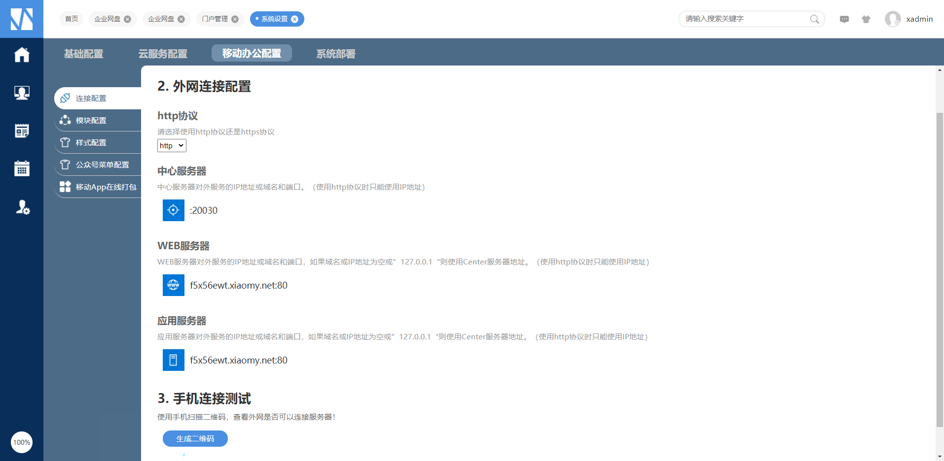Viewport: 944px width, 461px height.
Task: Open 移动App在线打包 in the side menu
Action: point(98,187)
